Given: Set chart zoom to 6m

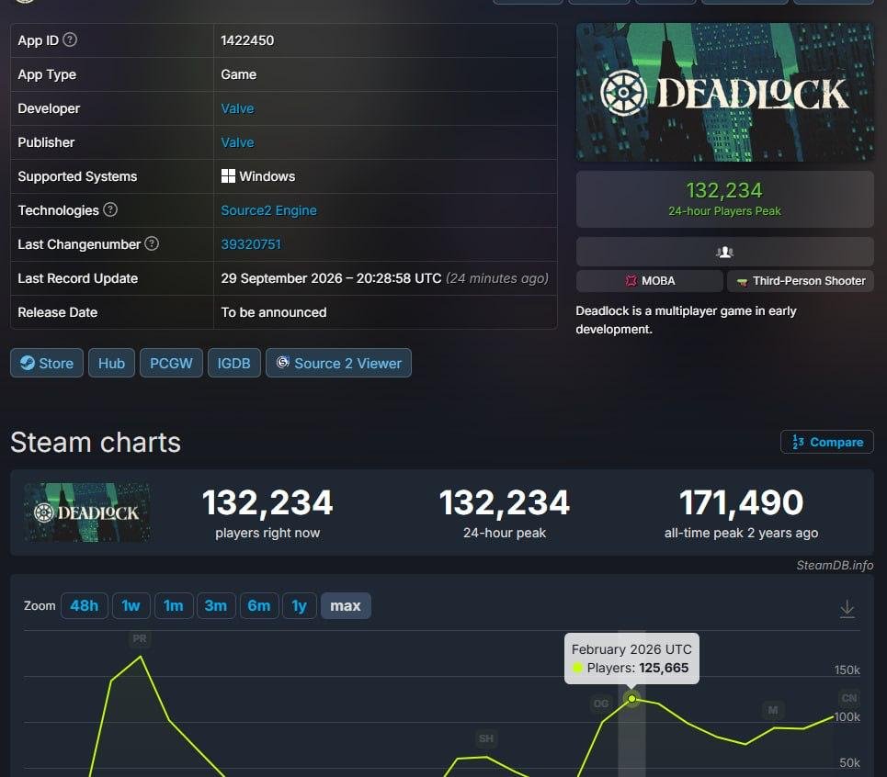Looking at the screenshot, I should pyautogui.click(x=259, y=606).
